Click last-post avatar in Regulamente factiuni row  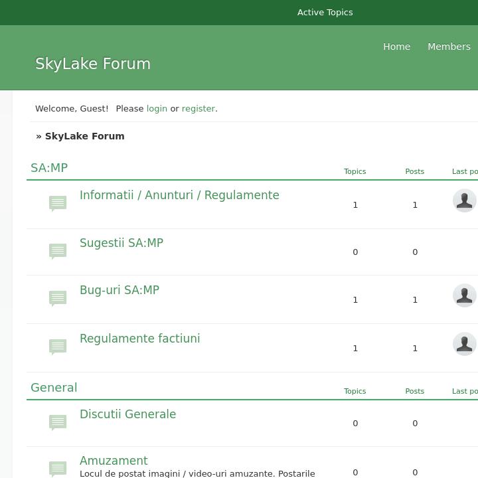click(x=464, y=344)
